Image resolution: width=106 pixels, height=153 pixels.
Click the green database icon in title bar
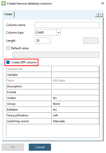4,4
